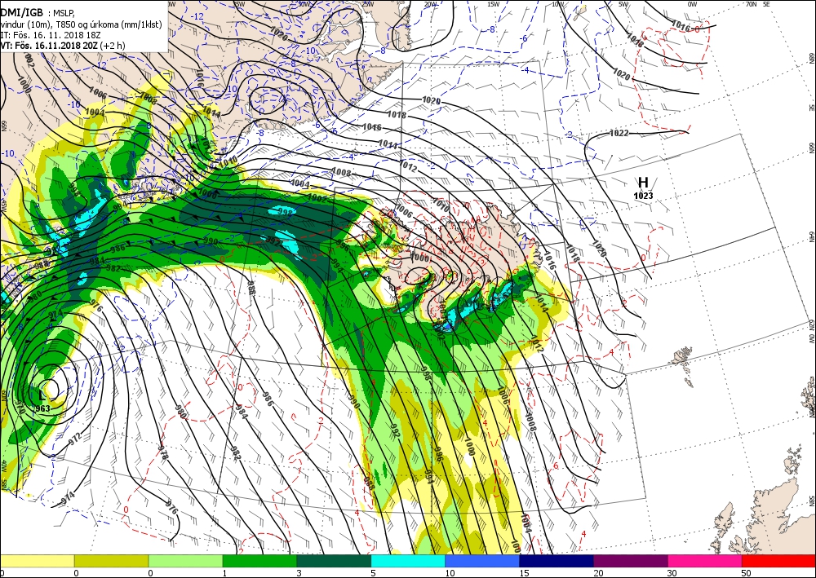Viewport: 816px width, 578px height.
Task: Click the 'VT: Fös. 16.11.2018 20Z (+2 h)' line
Action: click(x=63, y=45)
